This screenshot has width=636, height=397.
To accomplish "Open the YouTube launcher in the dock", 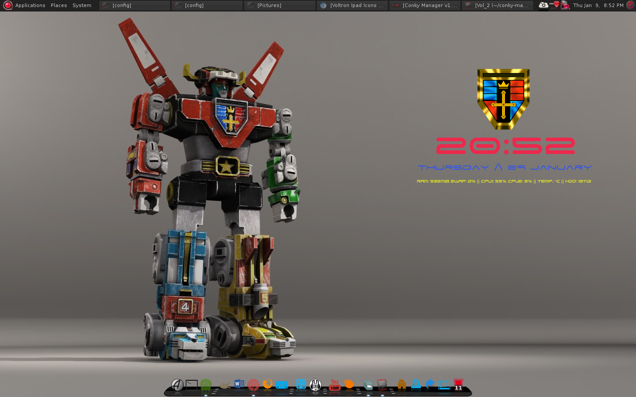I will (334, 384).
